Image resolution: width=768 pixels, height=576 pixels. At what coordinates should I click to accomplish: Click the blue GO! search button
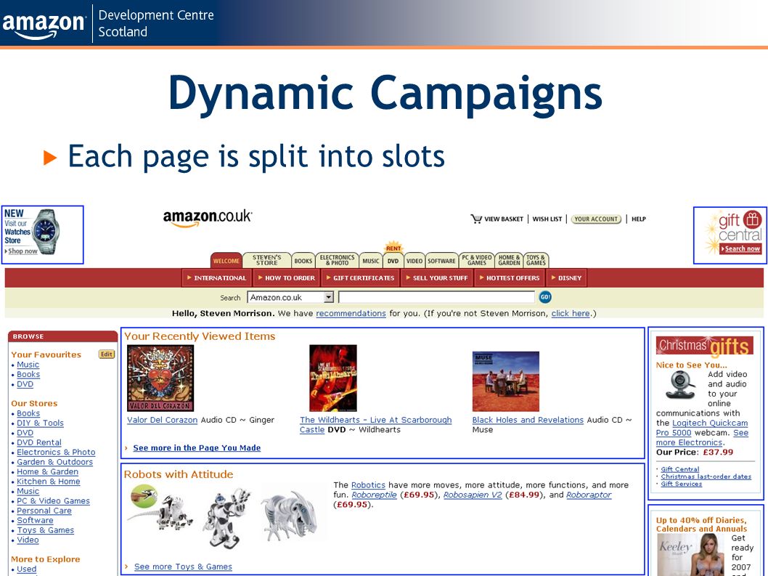pos(545,297)
